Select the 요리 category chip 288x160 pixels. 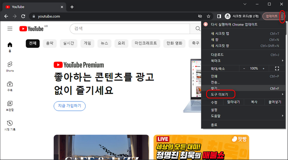point(121,43)
